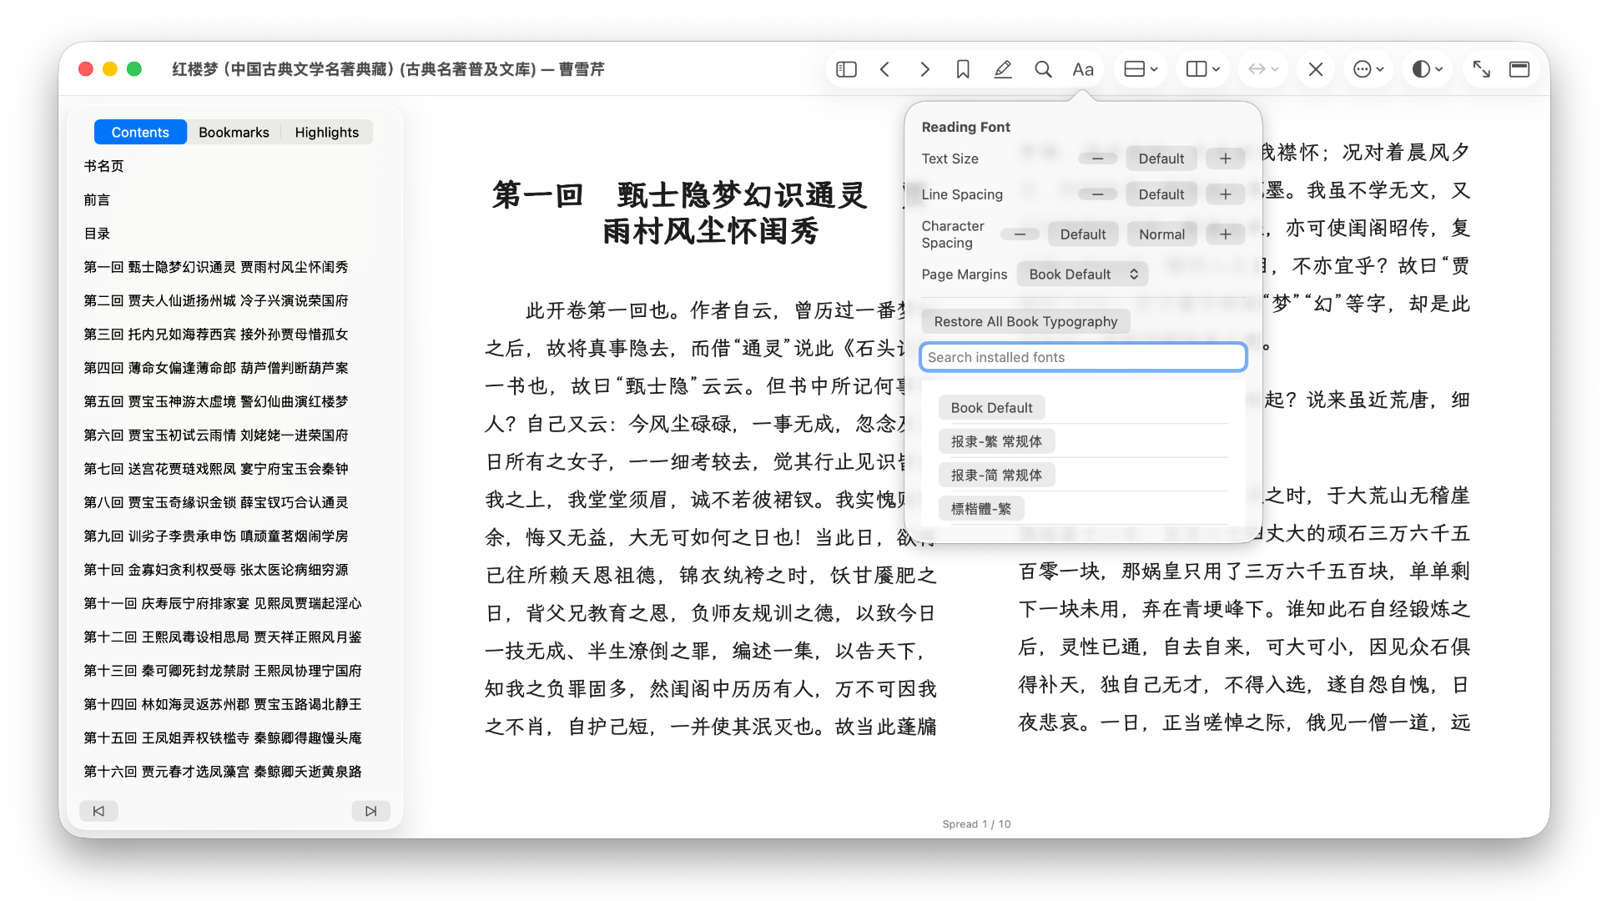Go to previous page arrow
1602x901 pixels.
885,69
